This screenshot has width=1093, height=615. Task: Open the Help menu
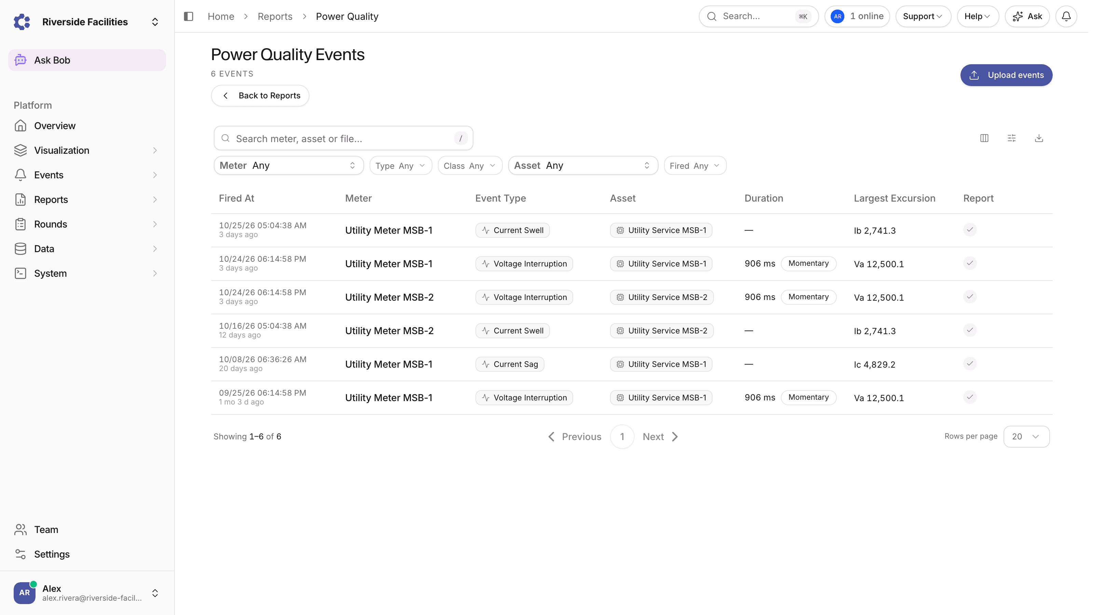click(x=978, y=16)
